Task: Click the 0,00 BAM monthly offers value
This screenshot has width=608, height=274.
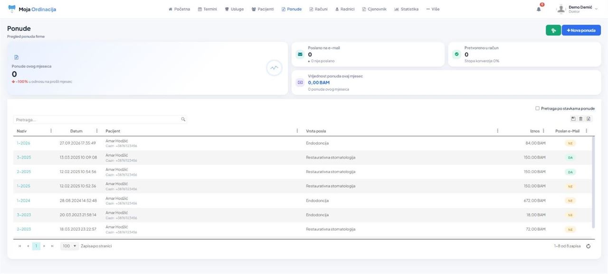Action: point(319,82)
